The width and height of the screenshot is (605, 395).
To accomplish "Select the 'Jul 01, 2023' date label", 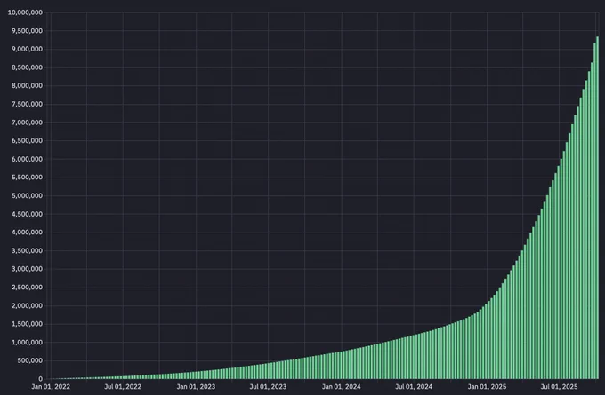I will (x=269, y=387).
